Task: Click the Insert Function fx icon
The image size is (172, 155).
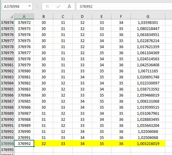Action: click(69, 6)
